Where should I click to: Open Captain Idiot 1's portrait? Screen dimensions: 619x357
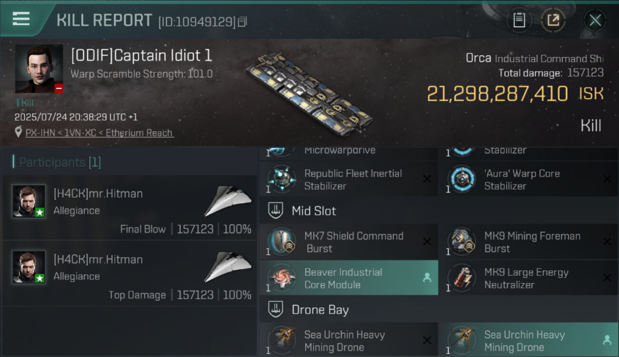point(39,69)
